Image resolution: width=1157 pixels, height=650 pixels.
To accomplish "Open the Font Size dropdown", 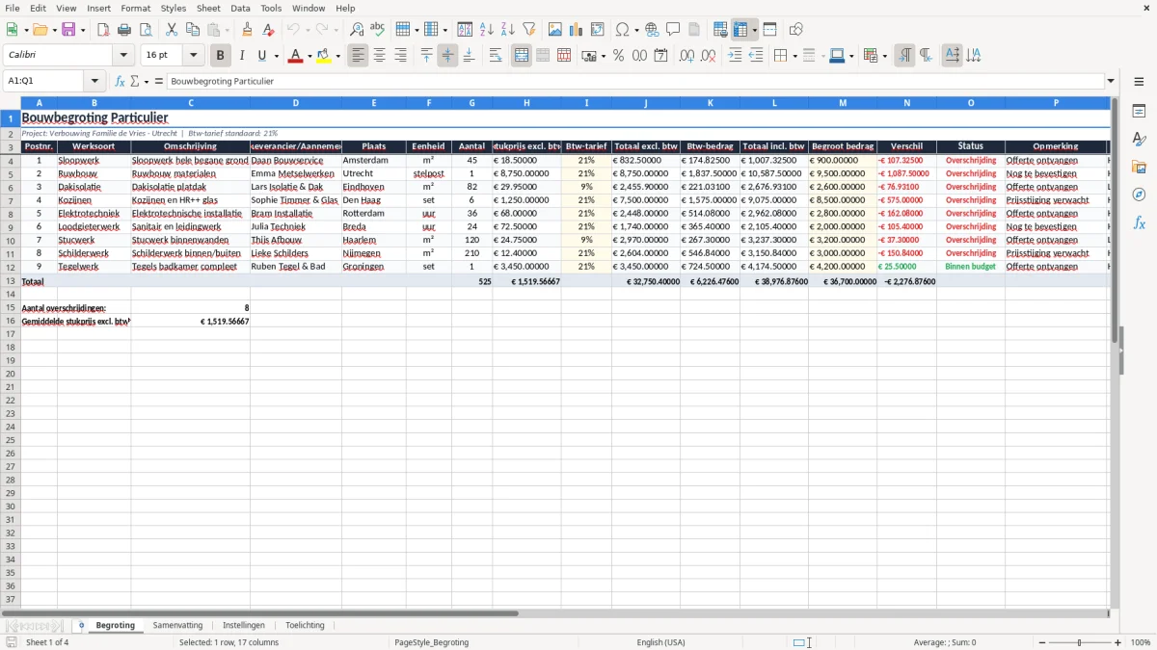I will coord(193,56).
